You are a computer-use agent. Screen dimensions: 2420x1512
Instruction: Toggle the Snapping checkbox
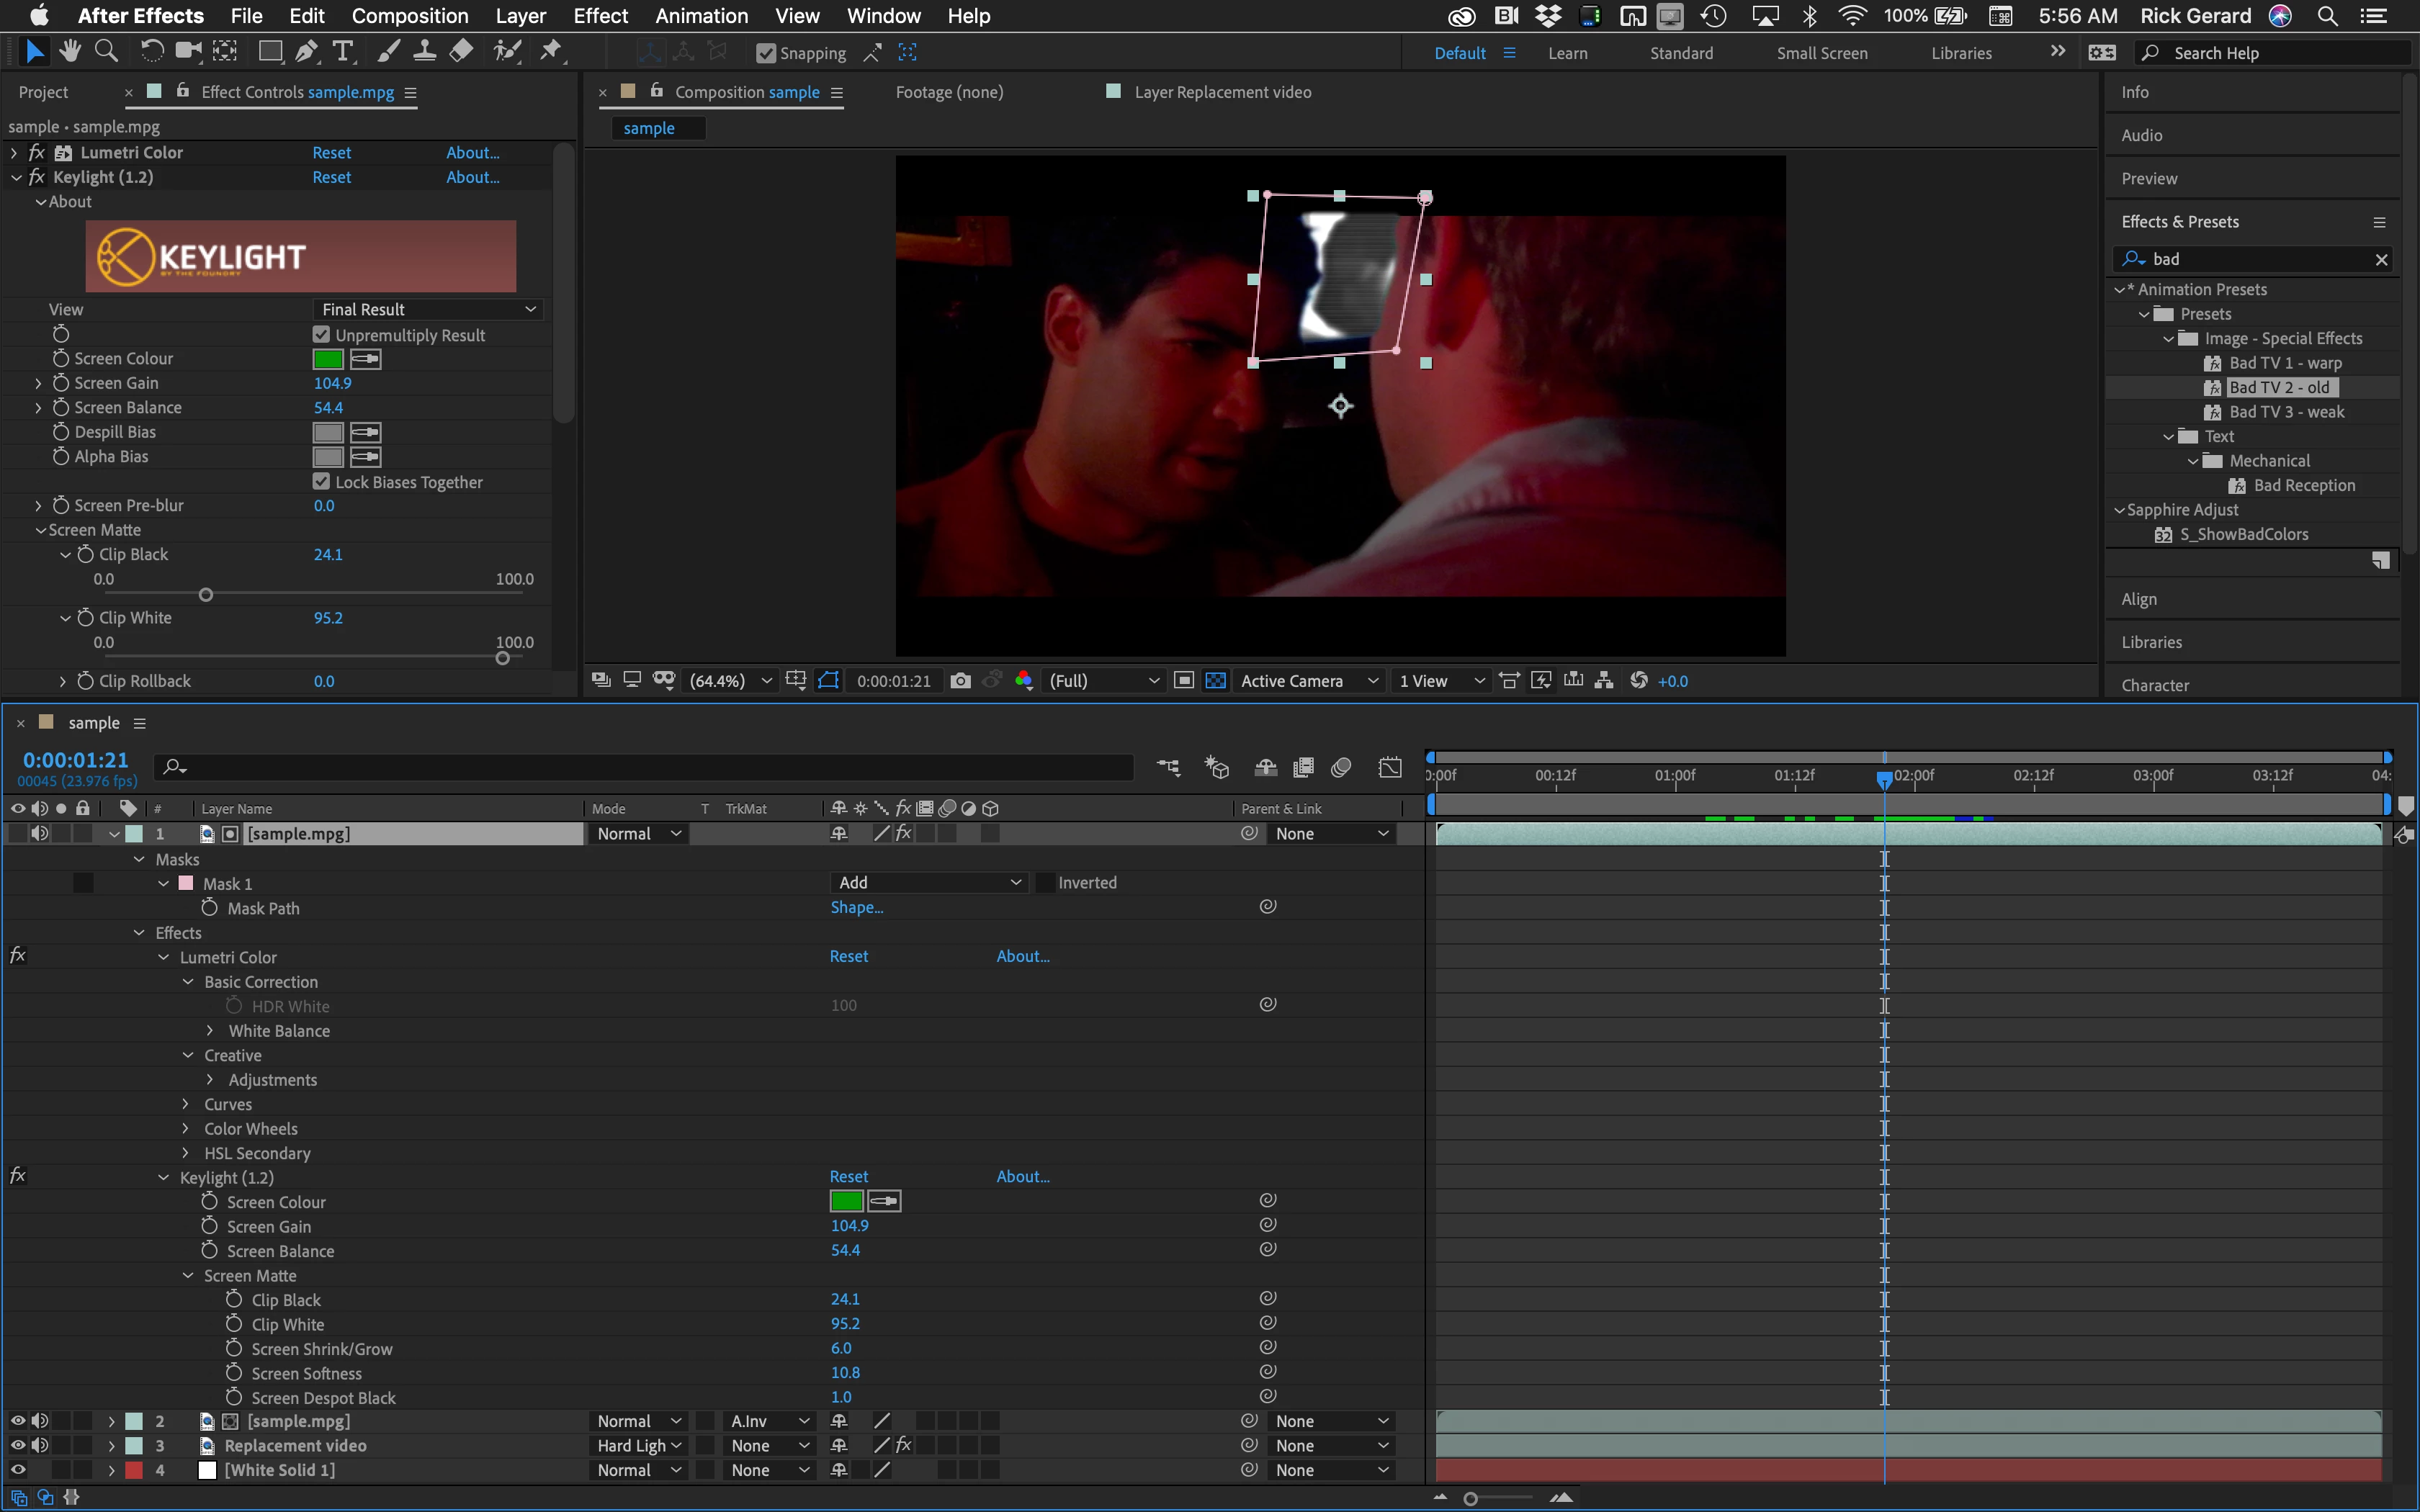coord(766,53)
